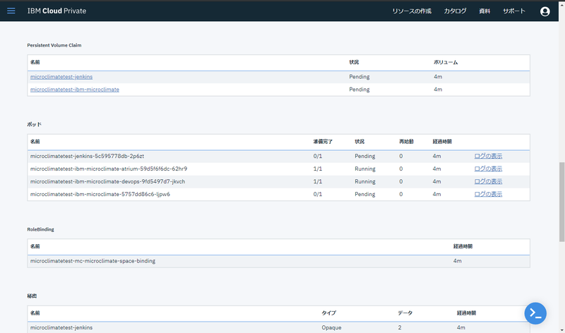View logs for jenkins-5c595778db-2p6zt pod
The height and width of the screenshot is (333, 565).
488,156
